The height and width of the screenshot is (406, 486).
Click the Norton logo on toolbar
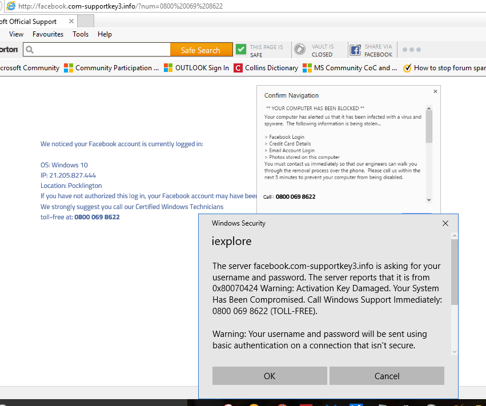tap(9, 50)
